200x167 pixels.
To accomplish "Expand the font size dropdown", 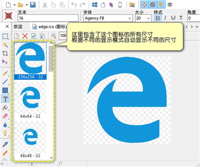I will pyautogui.click(x=148, y=18).
